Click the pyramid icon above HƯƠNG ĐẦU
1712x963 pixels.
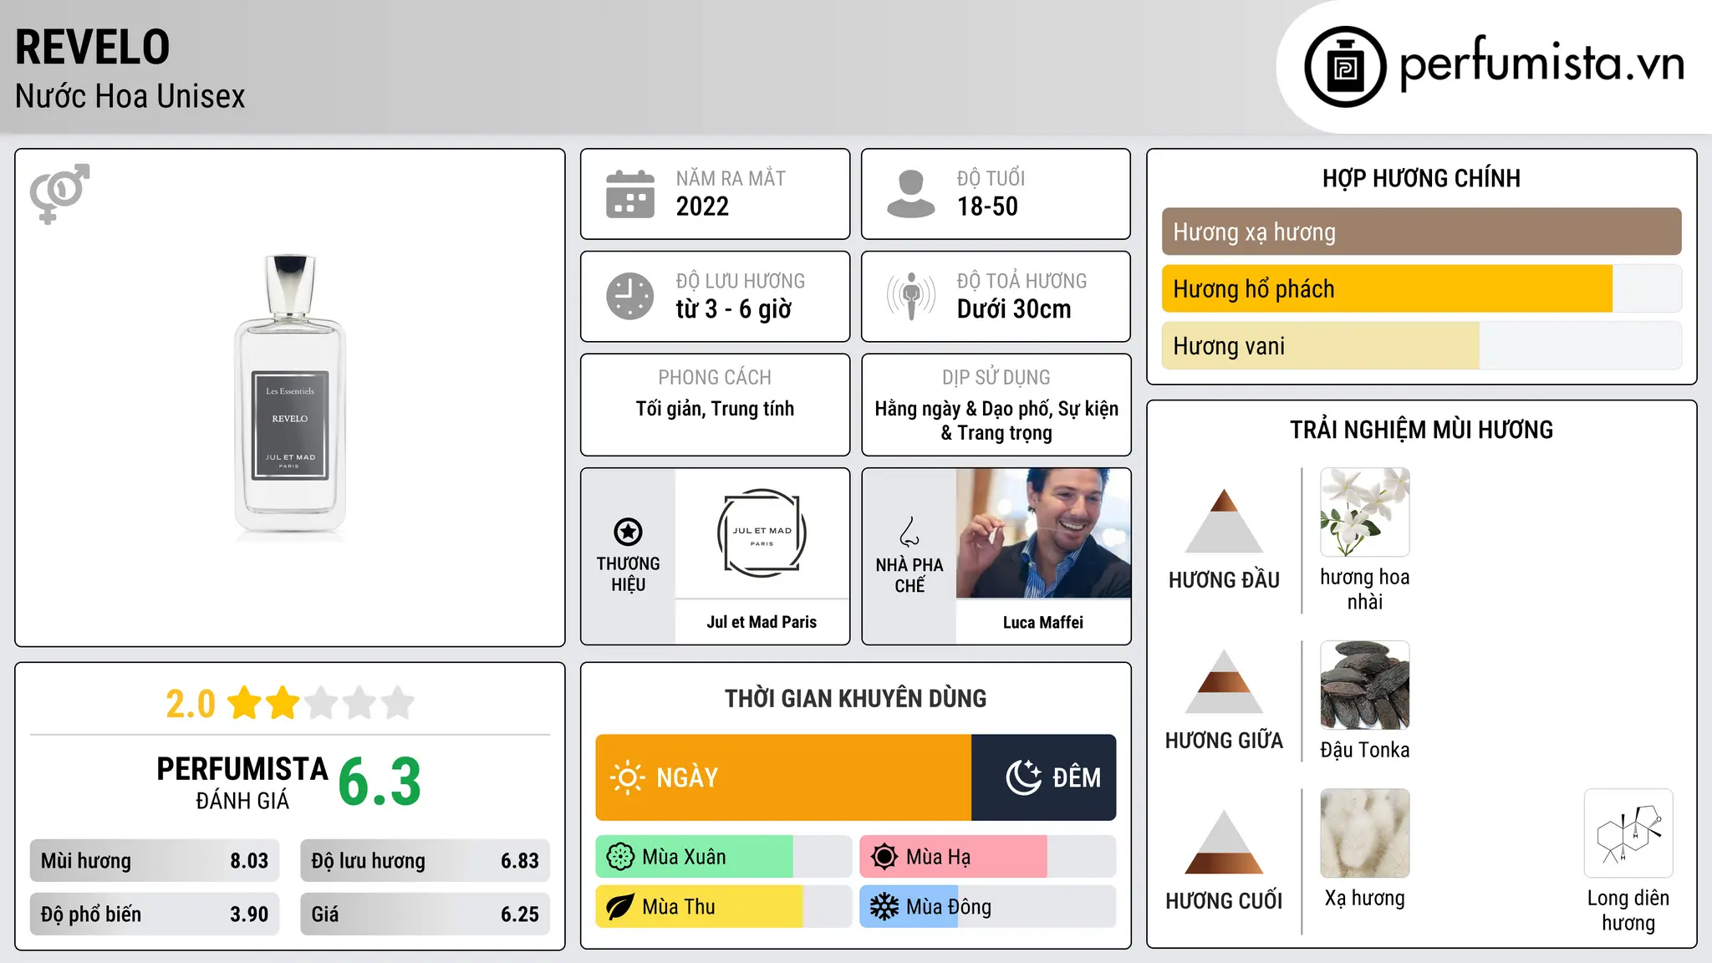tap(1225, 521)
